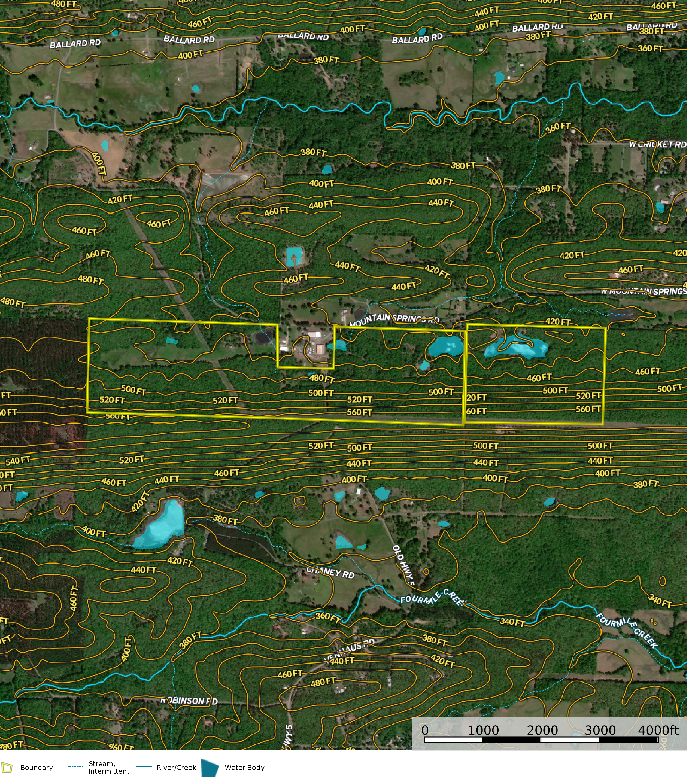Click the Stream, Intermittent legend text
689x782 pixels.
click(109, 768)
